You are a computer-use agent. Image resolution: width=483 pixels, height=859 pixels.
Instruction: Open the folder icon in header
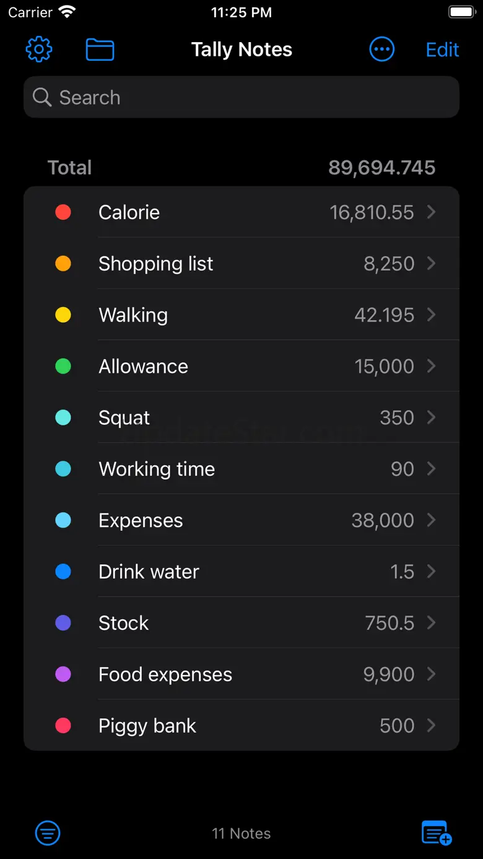[100, 50]
